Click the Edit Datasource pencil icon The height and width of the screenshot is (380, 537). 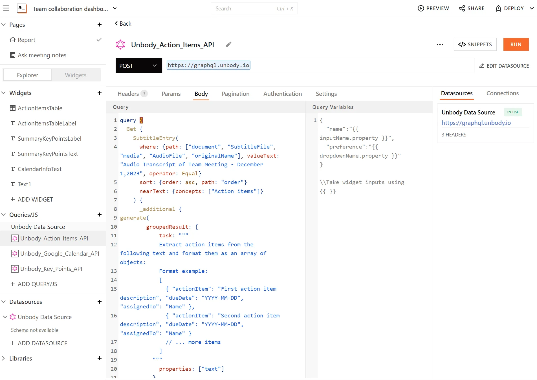click(x=481, y=66)
